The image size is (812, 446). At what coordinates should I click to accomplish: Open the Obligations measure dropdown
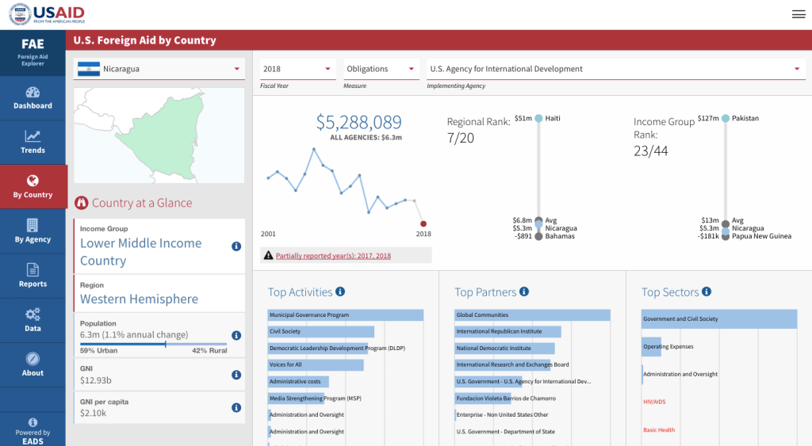[381, 69]
